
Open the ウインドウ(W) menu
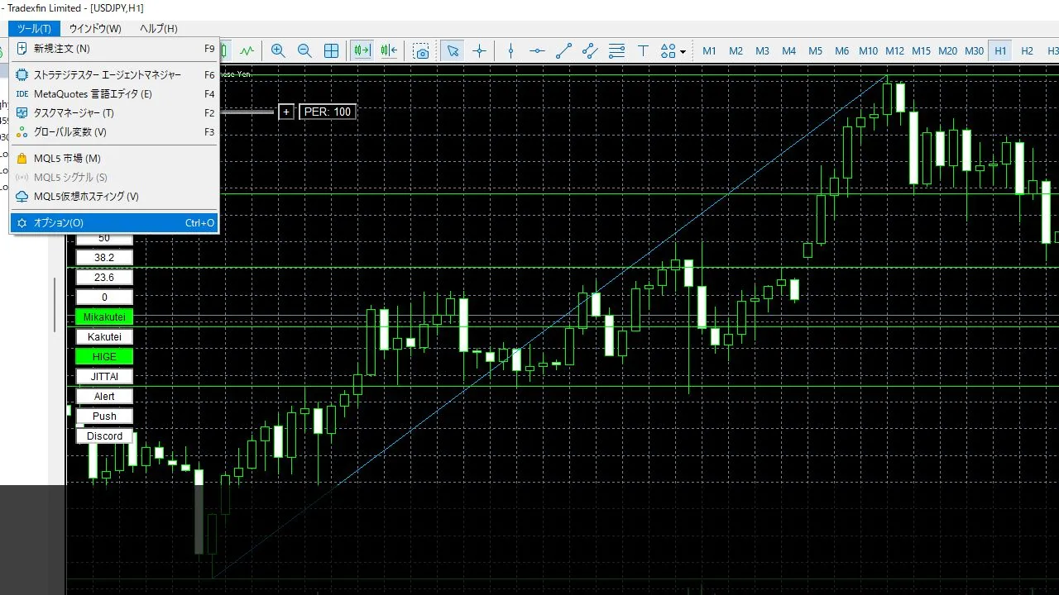(x=95, y=29)
